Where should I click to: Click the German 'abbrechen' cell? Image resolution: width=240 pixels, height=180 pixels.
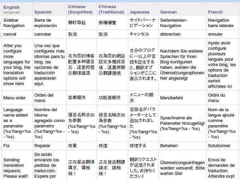[x=183, y=34]
